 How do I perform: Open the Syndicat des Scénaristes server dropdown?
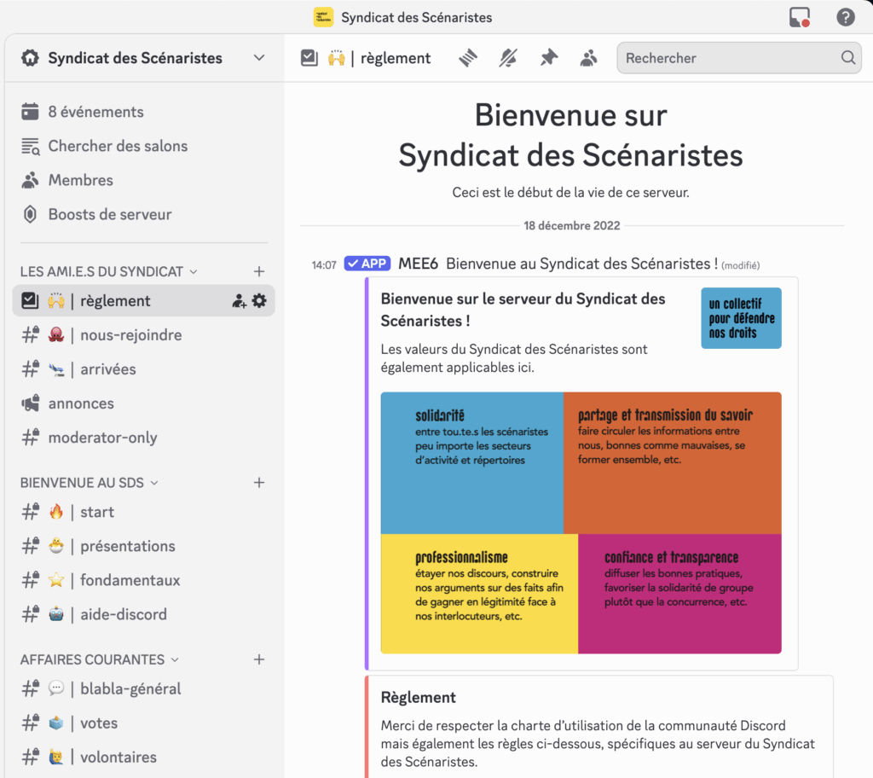(259, 58)
